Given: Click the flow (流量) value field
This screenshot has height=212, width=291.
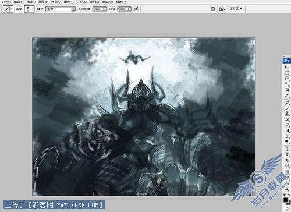Looking at the screenshot, I should tap(122, 9).
